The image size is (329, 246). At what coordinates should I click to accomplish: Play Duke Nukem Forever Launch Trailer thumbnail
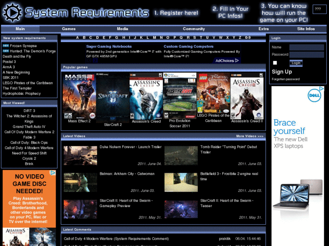[81, 156]
